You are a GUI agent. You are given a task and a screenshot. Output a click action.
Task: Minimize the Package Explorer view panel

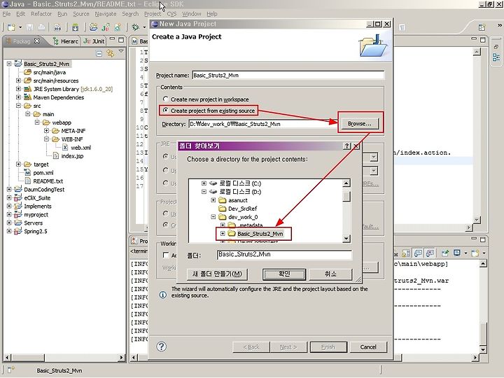pyautogui.click(x=112, y=39)
